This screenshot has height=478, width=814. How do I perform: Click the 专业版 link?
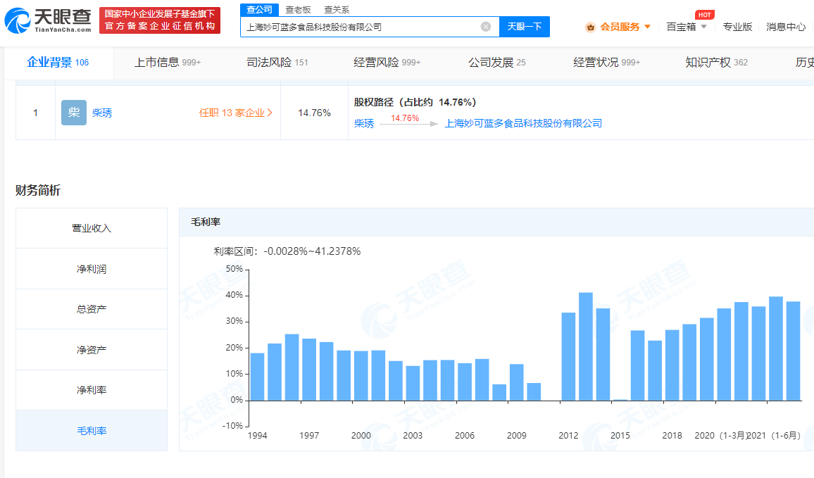[737, 27]
